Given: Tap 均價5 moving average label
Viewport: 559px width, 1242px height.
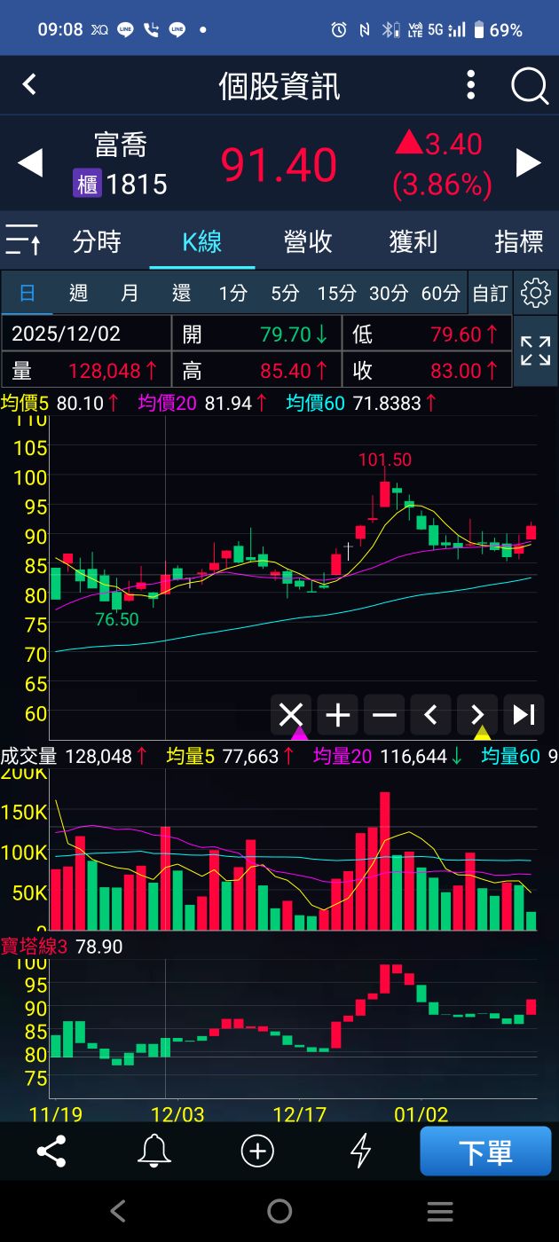Looking at the screenshot, I should (x=26, y=404).
